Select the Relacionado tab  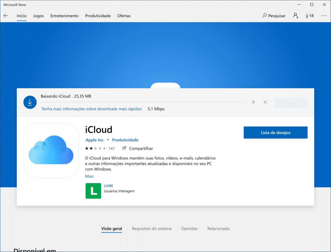tap(219, 229)
